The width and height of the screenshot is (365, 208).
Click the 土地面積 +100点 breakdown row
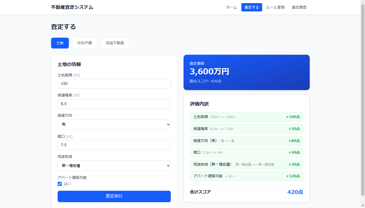coord(247,117)
